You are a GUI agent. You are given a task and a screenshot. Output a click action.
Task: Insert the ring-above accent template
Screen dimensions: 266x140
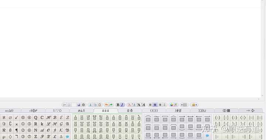pyautogui.click(x=133, y=124)
